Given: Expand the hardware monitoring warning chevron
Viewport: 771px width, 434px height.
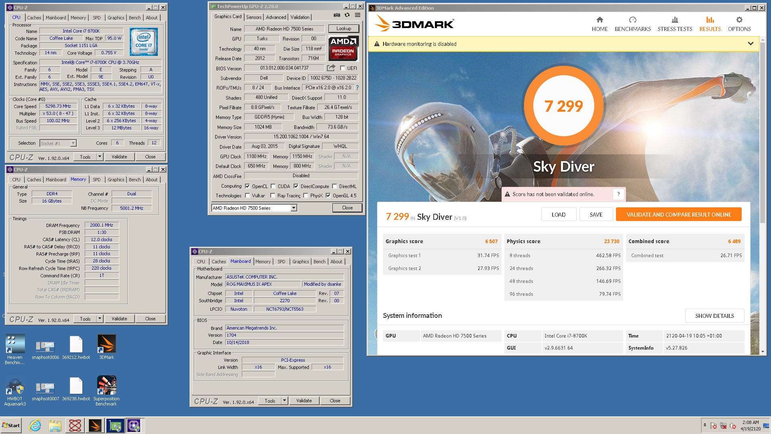Looking at the screenshot, I should click(750, 44).
